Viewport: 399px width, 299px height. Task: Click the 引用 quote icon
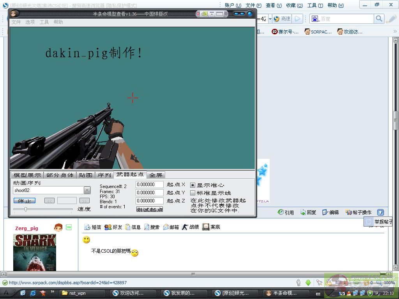(x=281, y=212)
